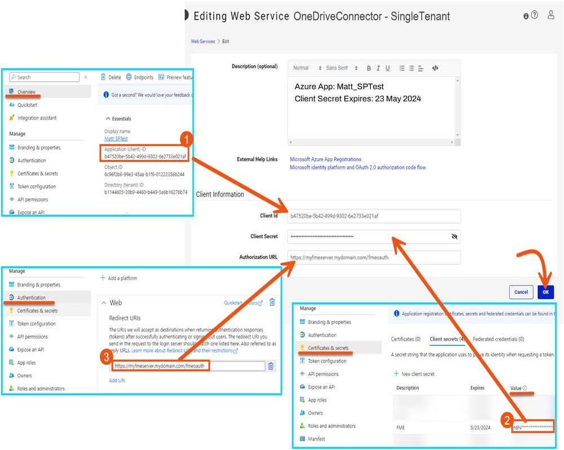Collapse the Web platform section
Viewport: 564px width, 450px height.
104,303
